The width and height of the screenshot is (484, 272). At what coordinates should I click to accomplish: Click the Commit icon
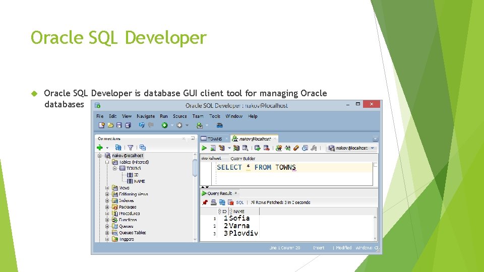coord(258,148)
